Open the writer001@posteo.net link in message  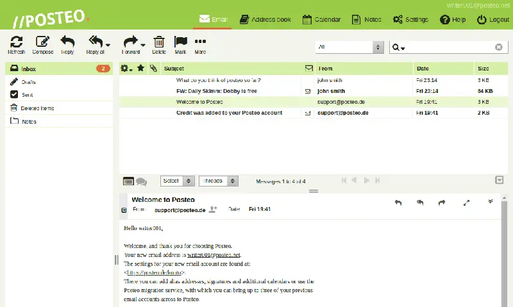coord(214,255)
